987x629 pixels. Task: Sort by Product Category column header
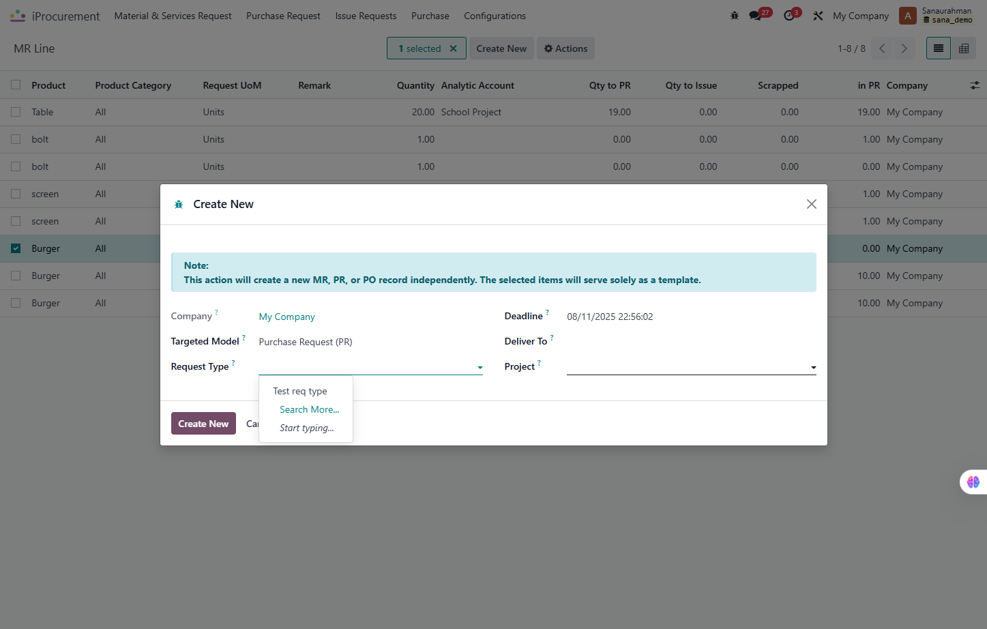tap(133, 85)
